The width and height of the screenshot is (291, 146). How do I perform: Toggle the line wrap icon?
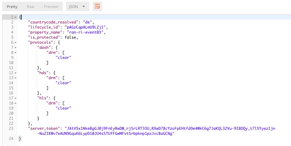97,7
